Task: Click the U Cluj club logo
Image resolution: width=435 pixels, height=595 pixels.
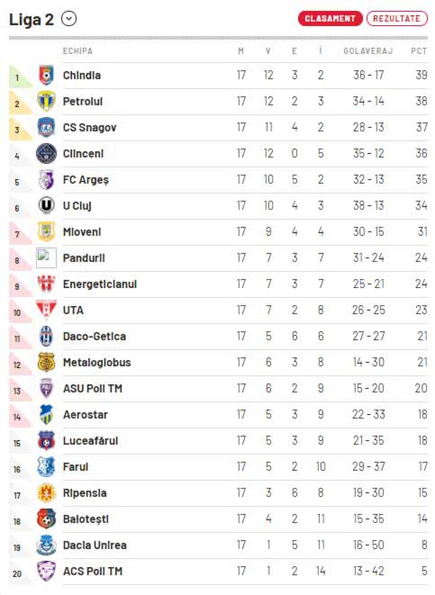Action: click(46, 206)
